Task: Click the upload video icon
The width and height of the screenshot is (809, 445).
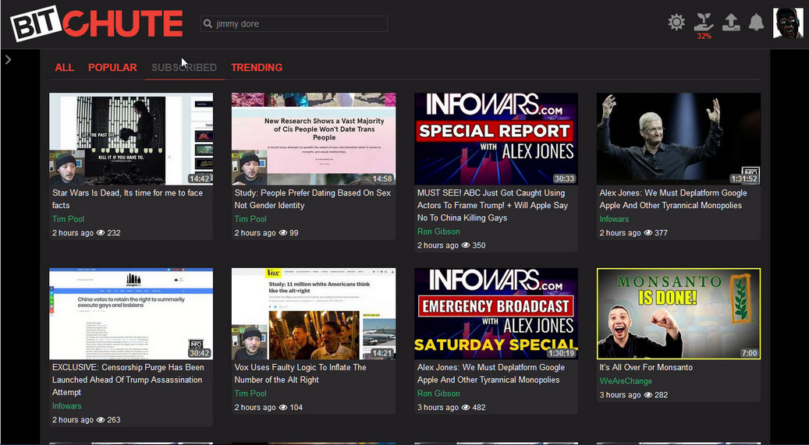Action: [x=730, y=23]
